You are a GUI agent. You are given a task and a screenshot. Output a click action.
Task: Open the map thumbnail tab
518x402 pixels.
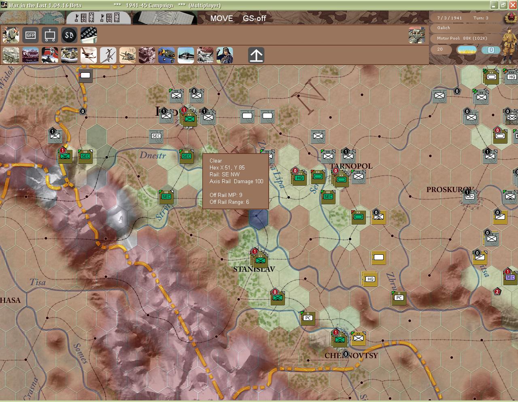pyautogui.click(x=32, y=18)
